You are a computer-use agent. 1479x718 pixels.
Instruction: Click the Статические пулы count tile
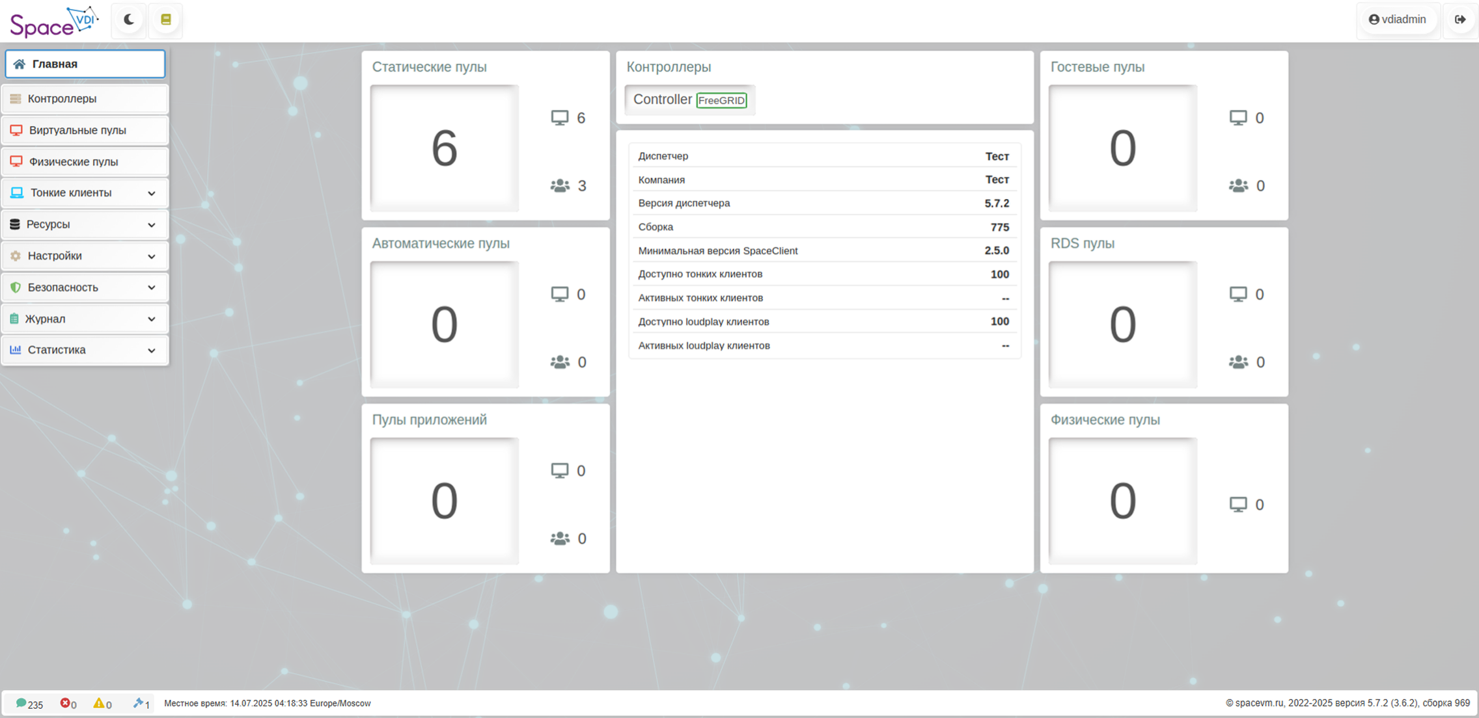[x=445, y=148]
